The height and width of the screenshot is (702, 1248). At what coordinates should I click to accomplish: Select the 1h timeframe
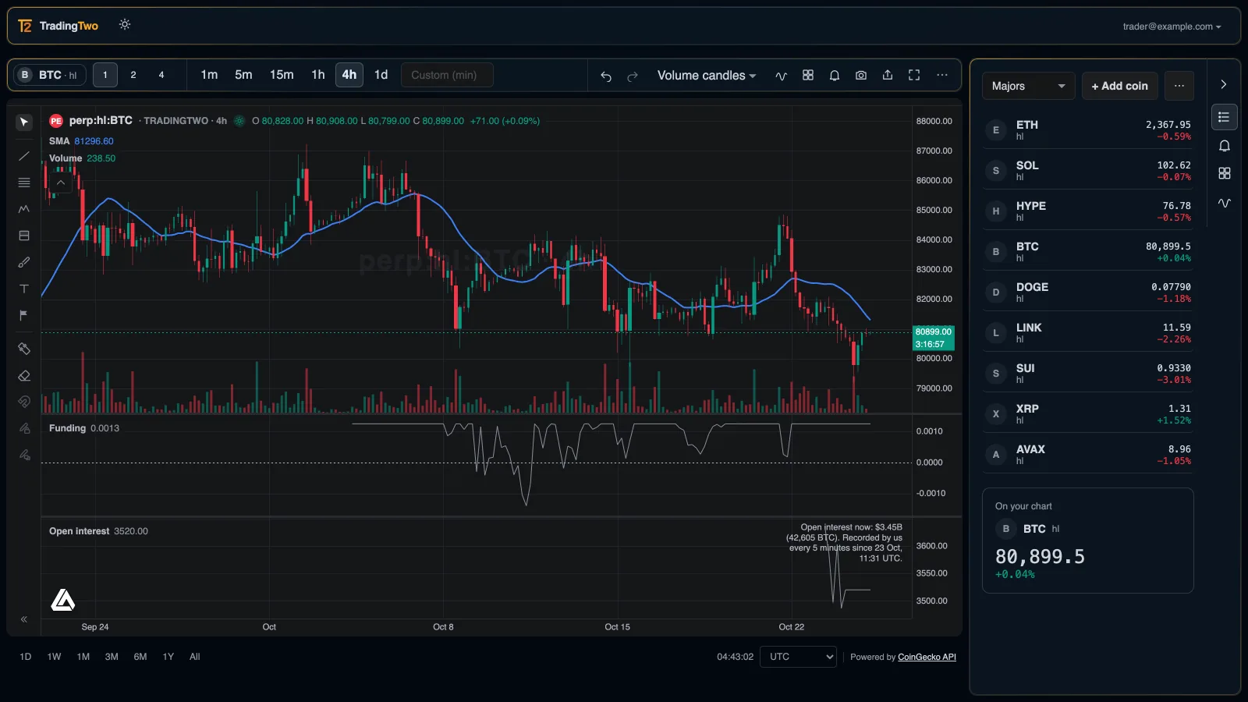point(318,75)
